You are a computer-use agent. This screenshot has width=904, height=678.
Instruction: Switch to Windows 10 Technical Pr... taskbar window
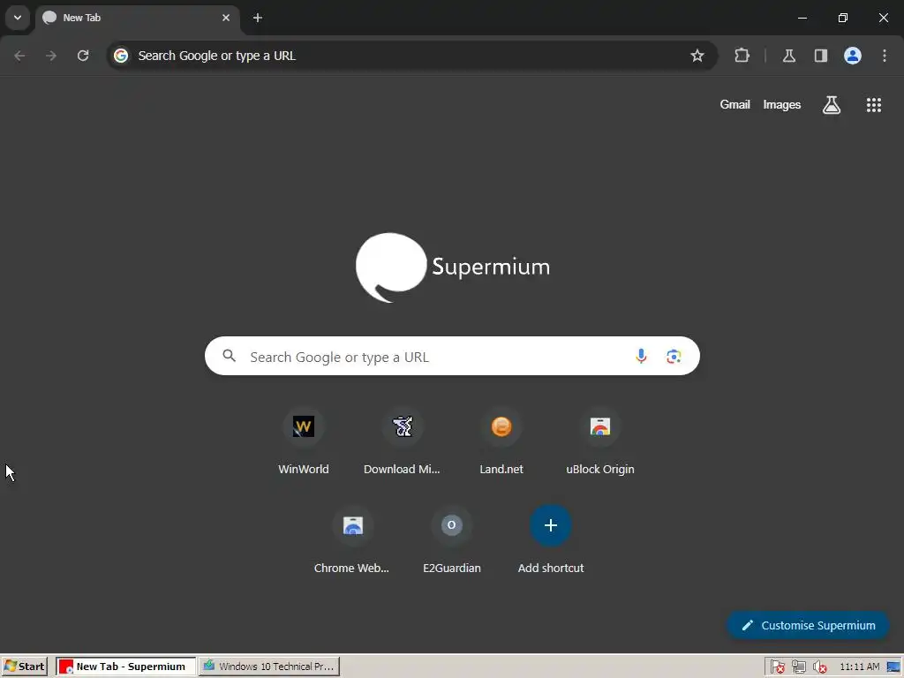[269, 667]
